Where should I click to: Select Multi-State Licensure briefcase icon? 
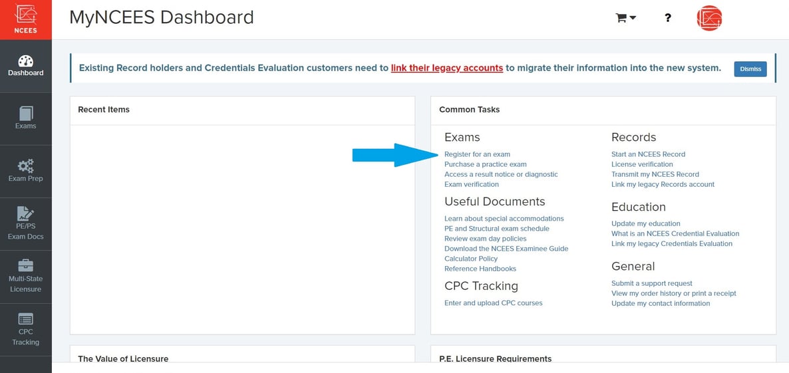pyautogui.click(x=25, y=266)
